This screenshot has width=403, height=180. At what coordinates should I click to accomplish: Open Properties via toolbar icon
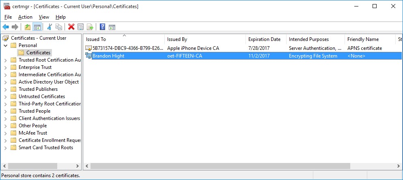pyautogui.click(x=80, y=27)
